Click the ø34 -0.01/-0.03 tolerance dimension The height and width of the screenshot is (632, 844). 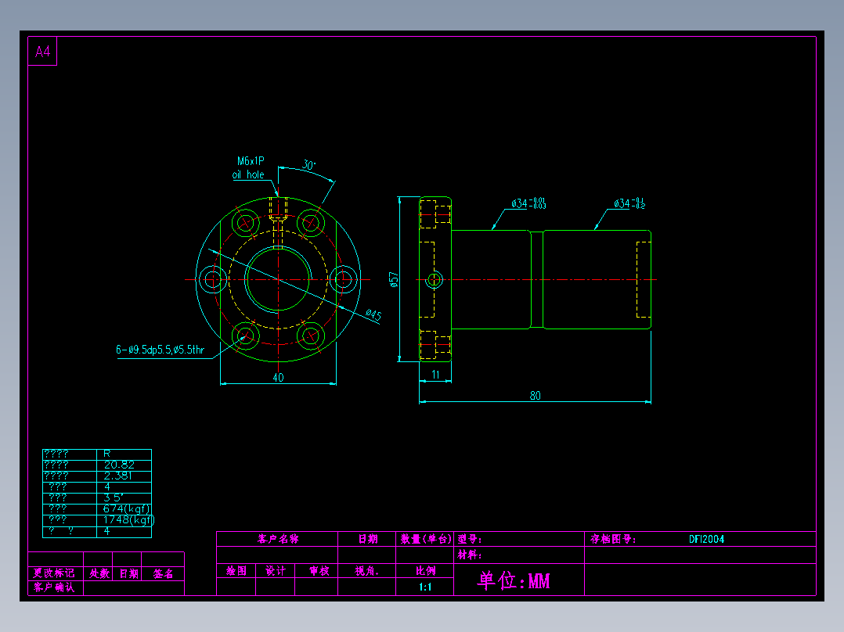[x=528, y=203]
